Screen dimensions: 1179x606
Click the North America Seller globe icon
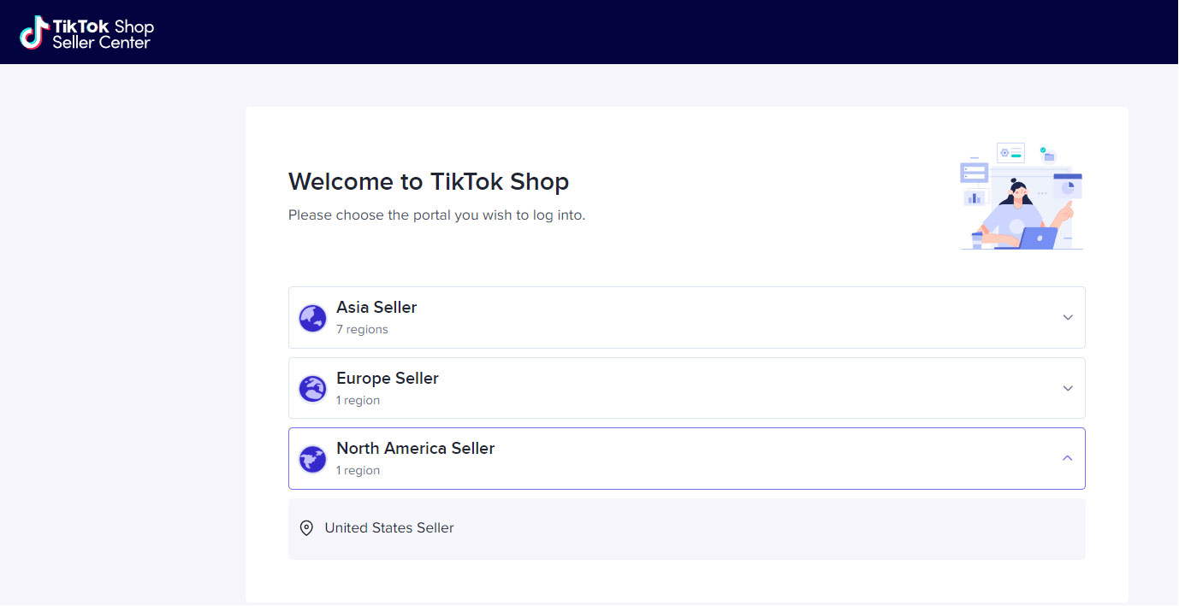pyautogui.click(x=312, y=459)
